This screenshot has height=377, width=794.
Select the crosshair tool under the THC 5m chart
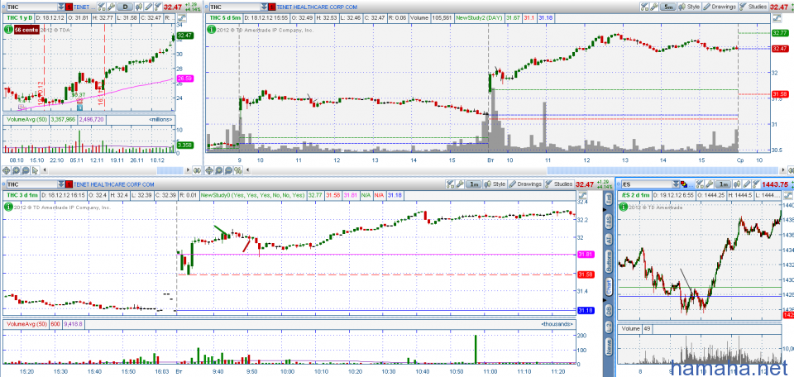209,170
